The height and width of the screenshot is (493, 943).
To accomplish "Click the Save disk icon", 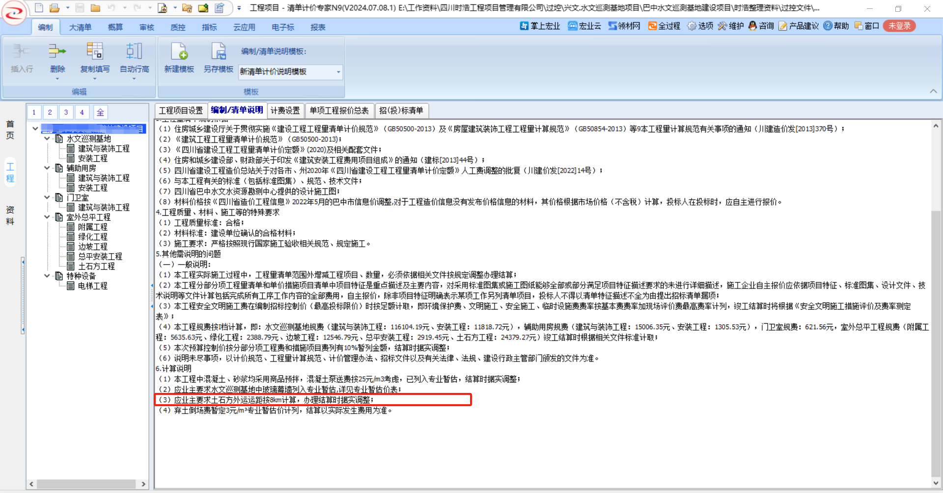I will click(x=80, y=8).
